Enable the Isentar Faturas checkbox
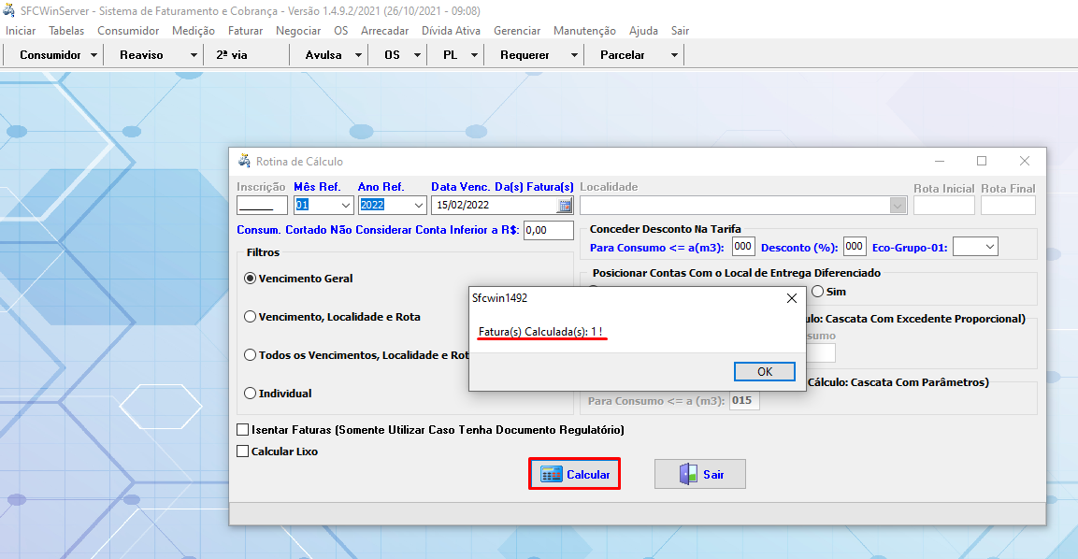The image size is (1078, 559). point(244,430)
